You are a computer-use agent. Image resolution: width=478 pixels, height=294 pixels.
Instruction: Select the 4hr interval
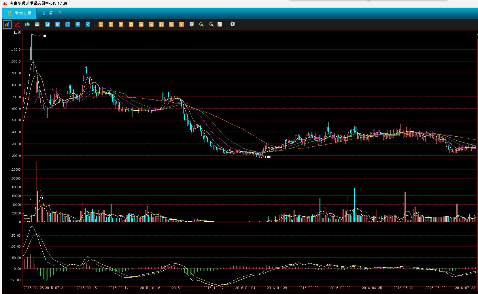click(x=171, y=24)
